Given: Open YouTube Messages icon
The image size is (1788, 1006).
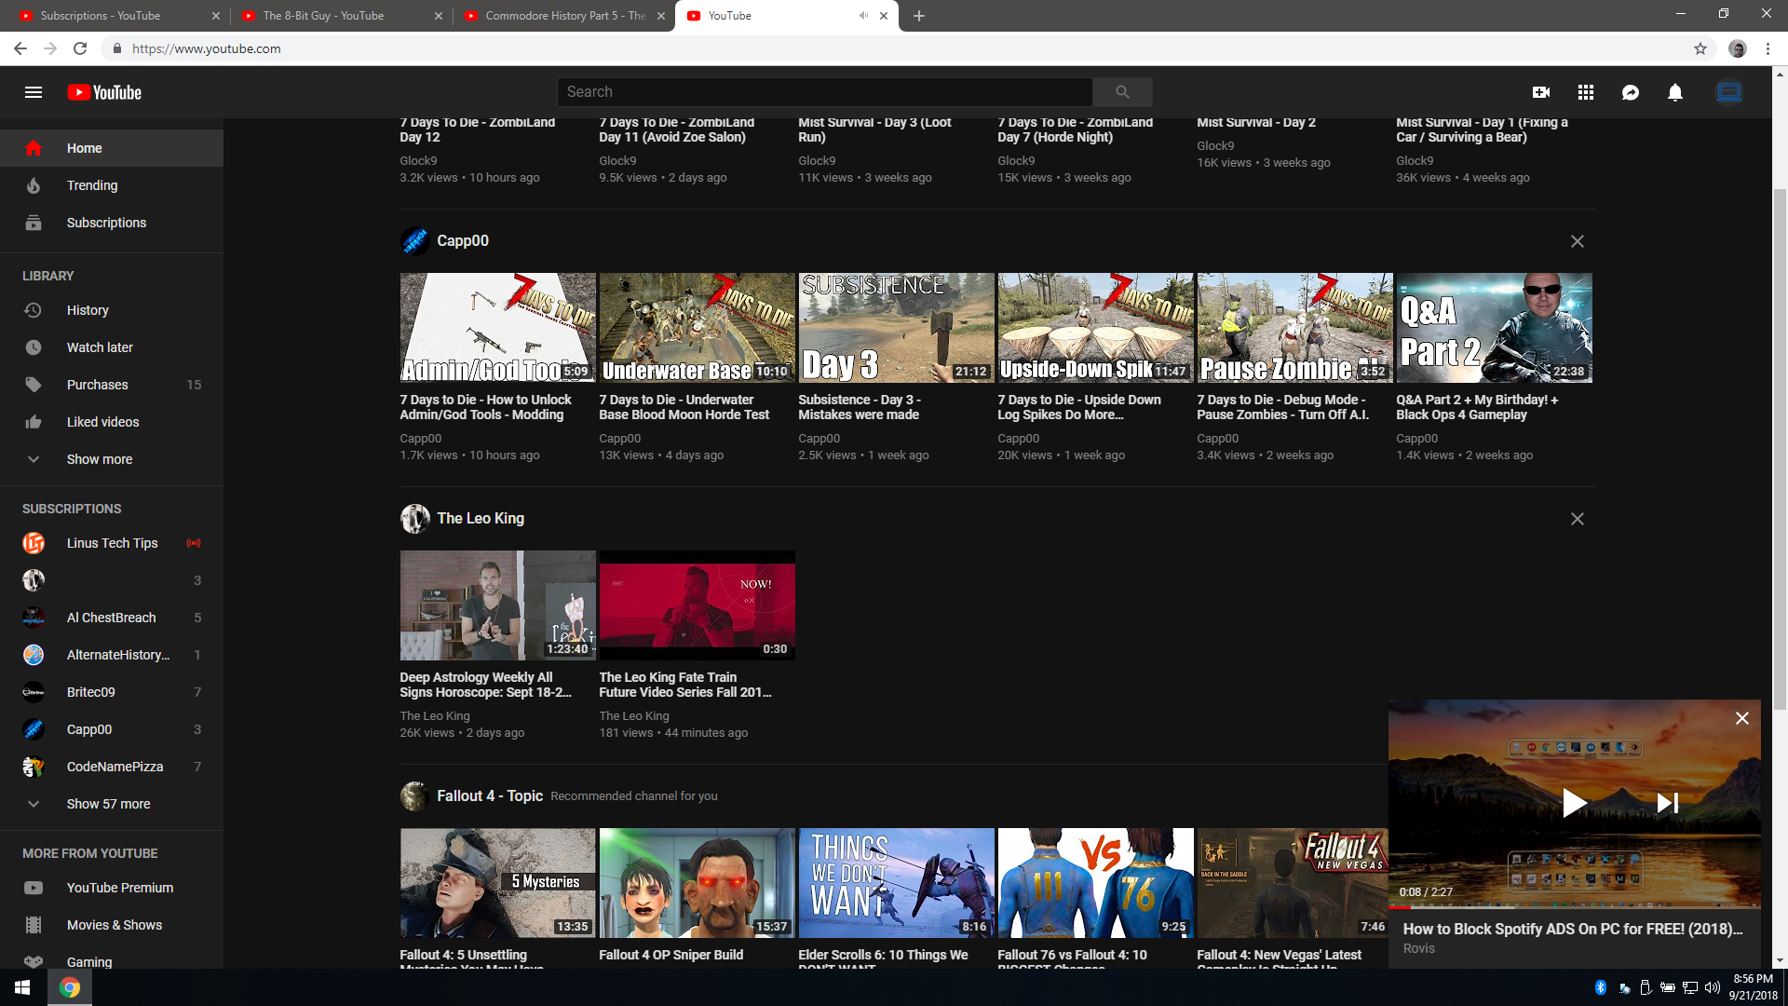Looking at the screenshot, I should point(1630,91).
